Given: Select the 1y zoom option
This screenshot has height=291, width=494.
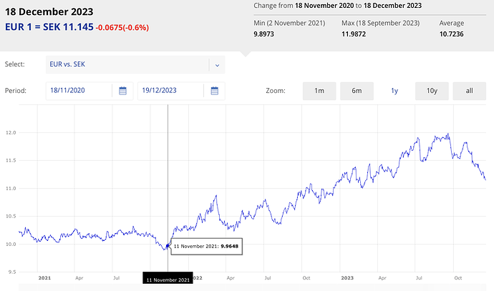Looking at the screenshot, I should [394, 91].
